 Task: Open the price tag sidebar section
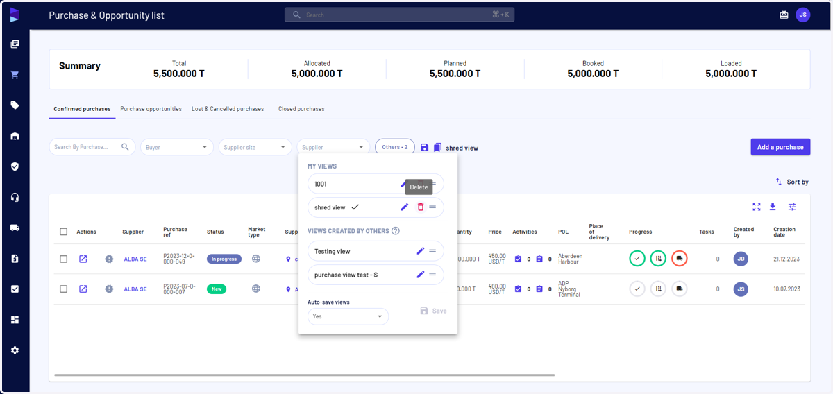click(15, 105)
